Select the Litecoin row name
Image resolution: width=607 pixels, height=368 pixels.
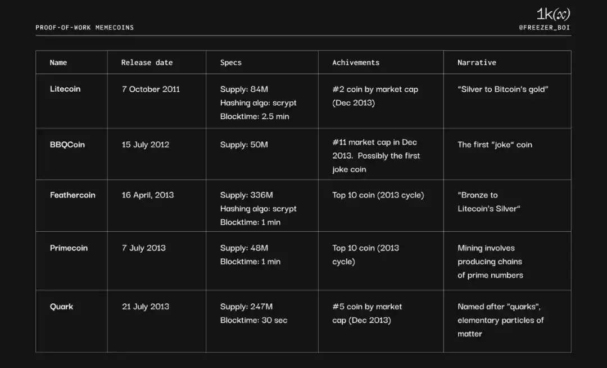(x=65, y=89)
